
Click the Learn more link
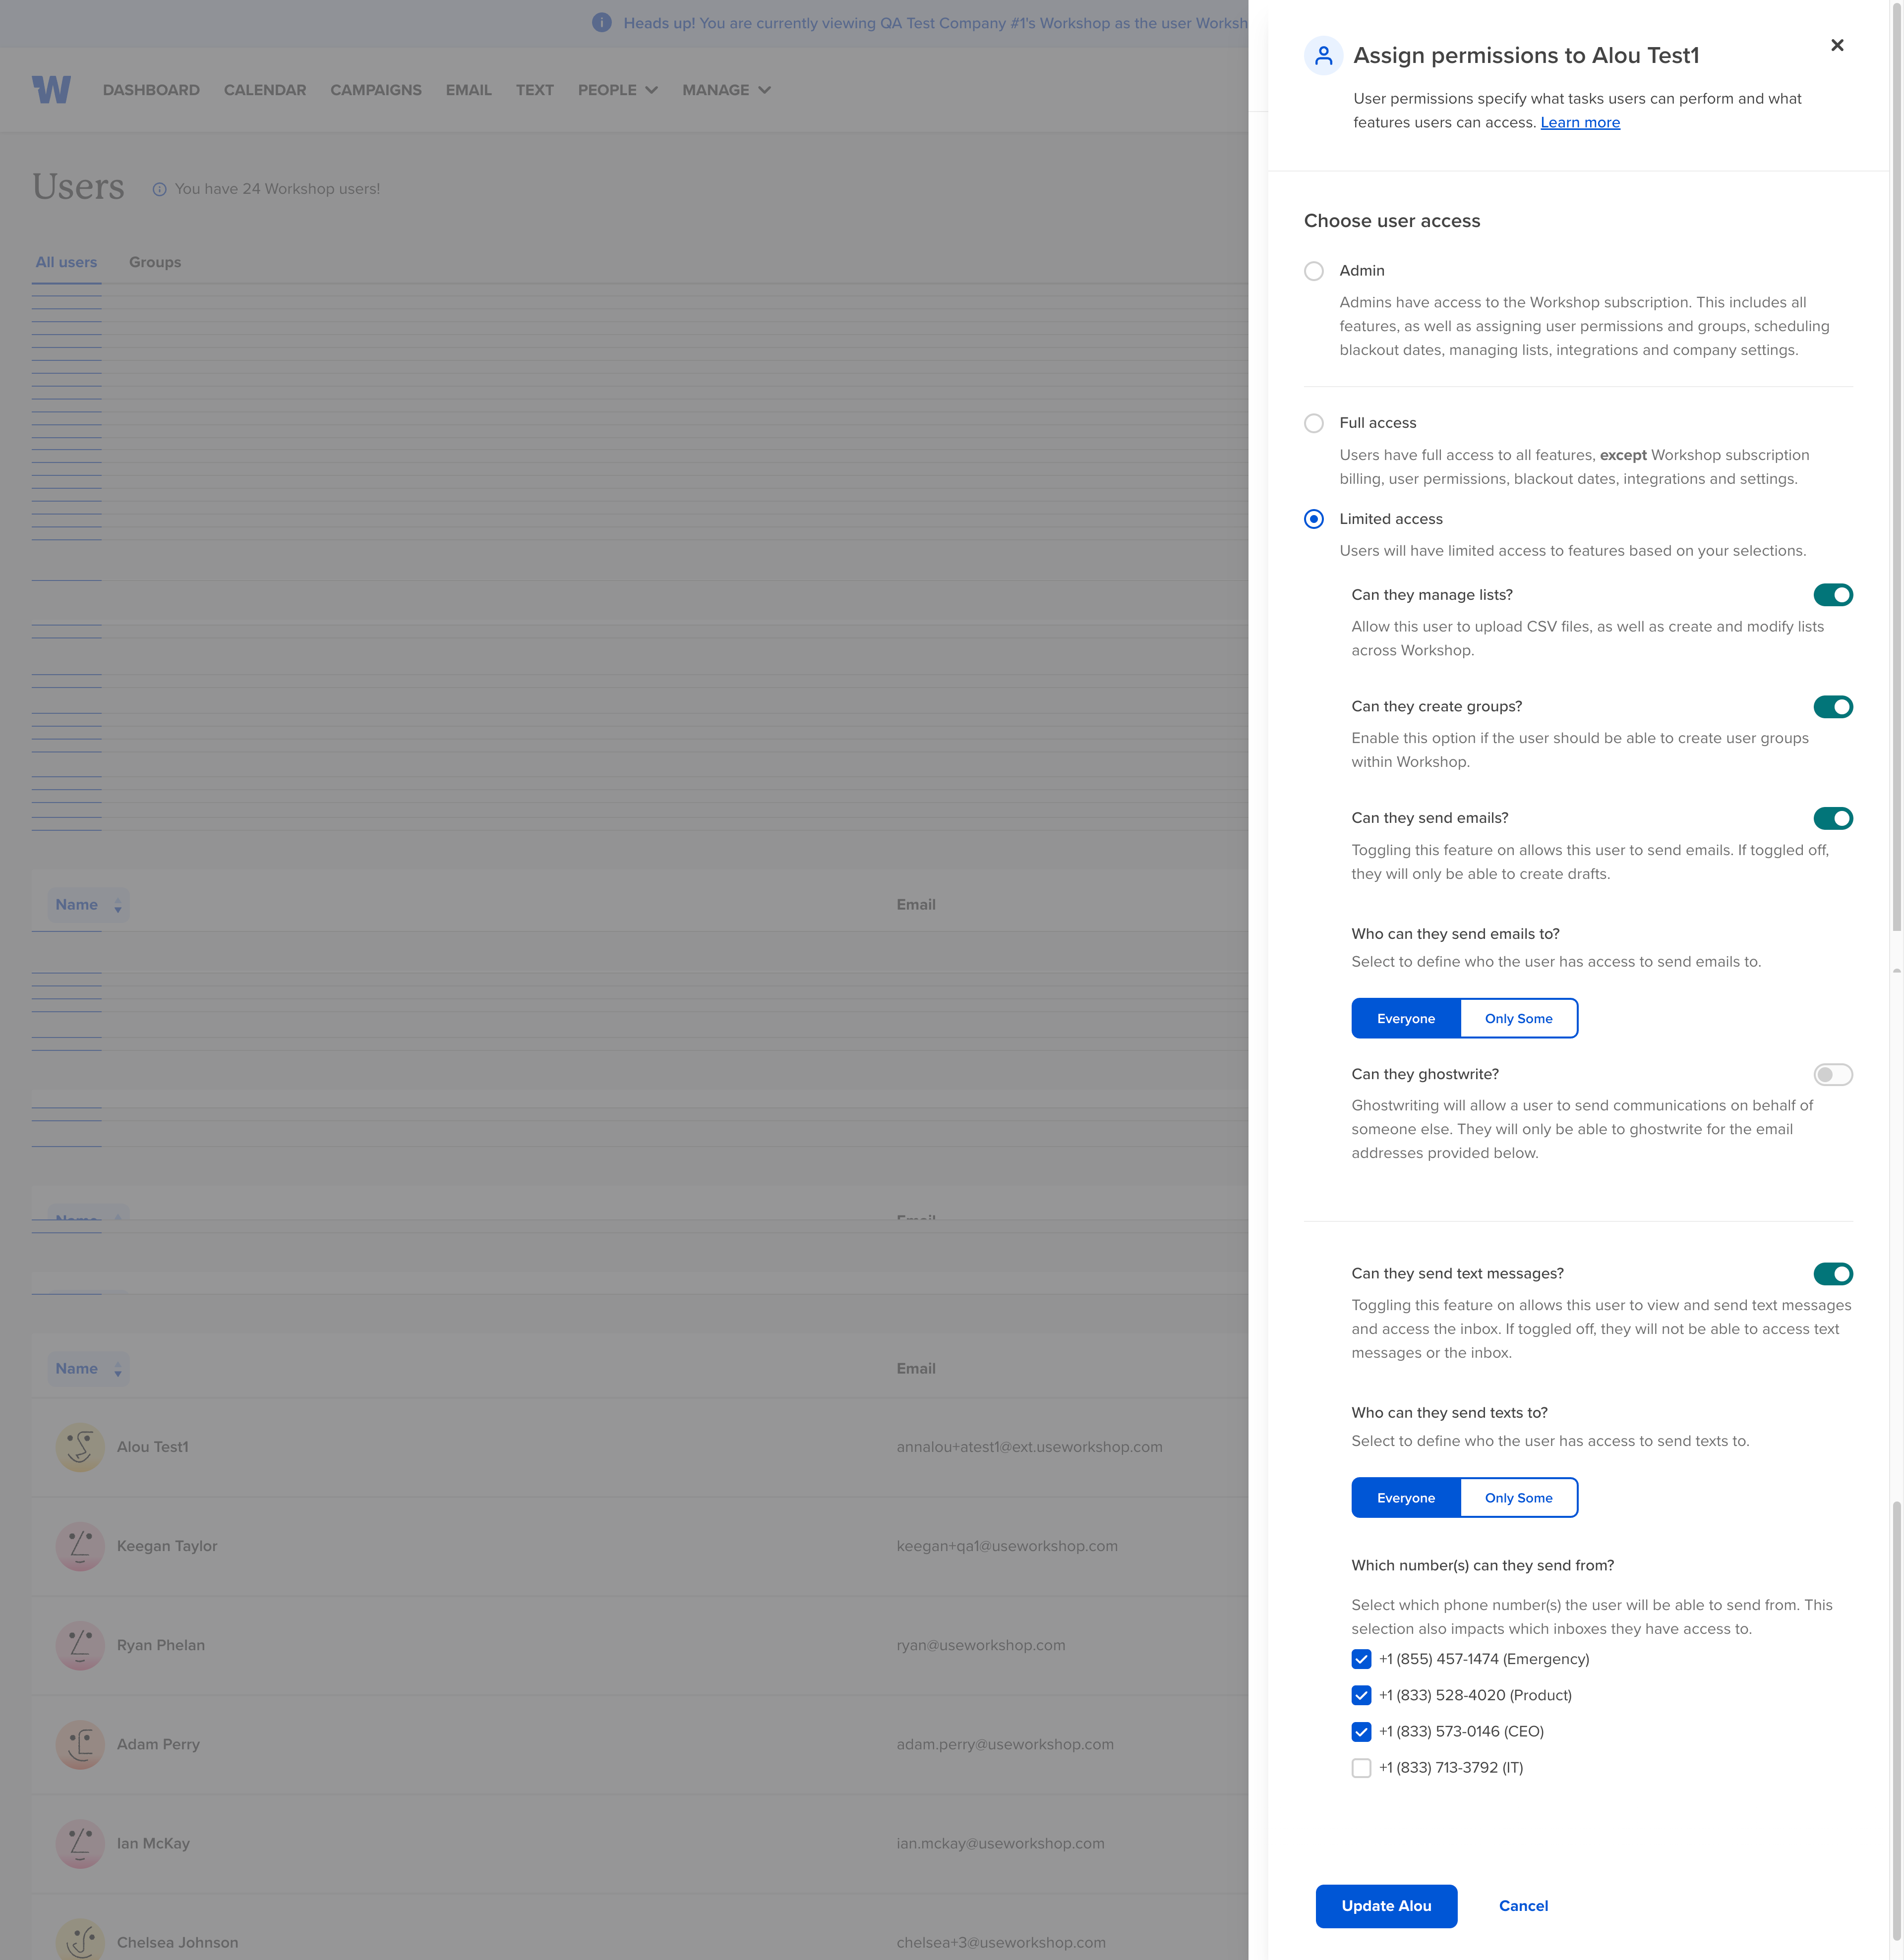[x=1580, y=122]
